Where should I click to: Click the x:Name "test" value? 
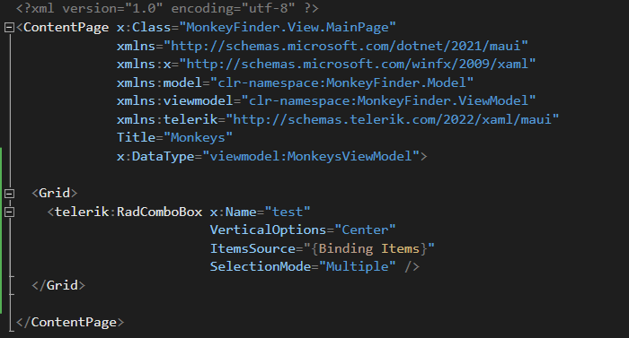[288, 212]
